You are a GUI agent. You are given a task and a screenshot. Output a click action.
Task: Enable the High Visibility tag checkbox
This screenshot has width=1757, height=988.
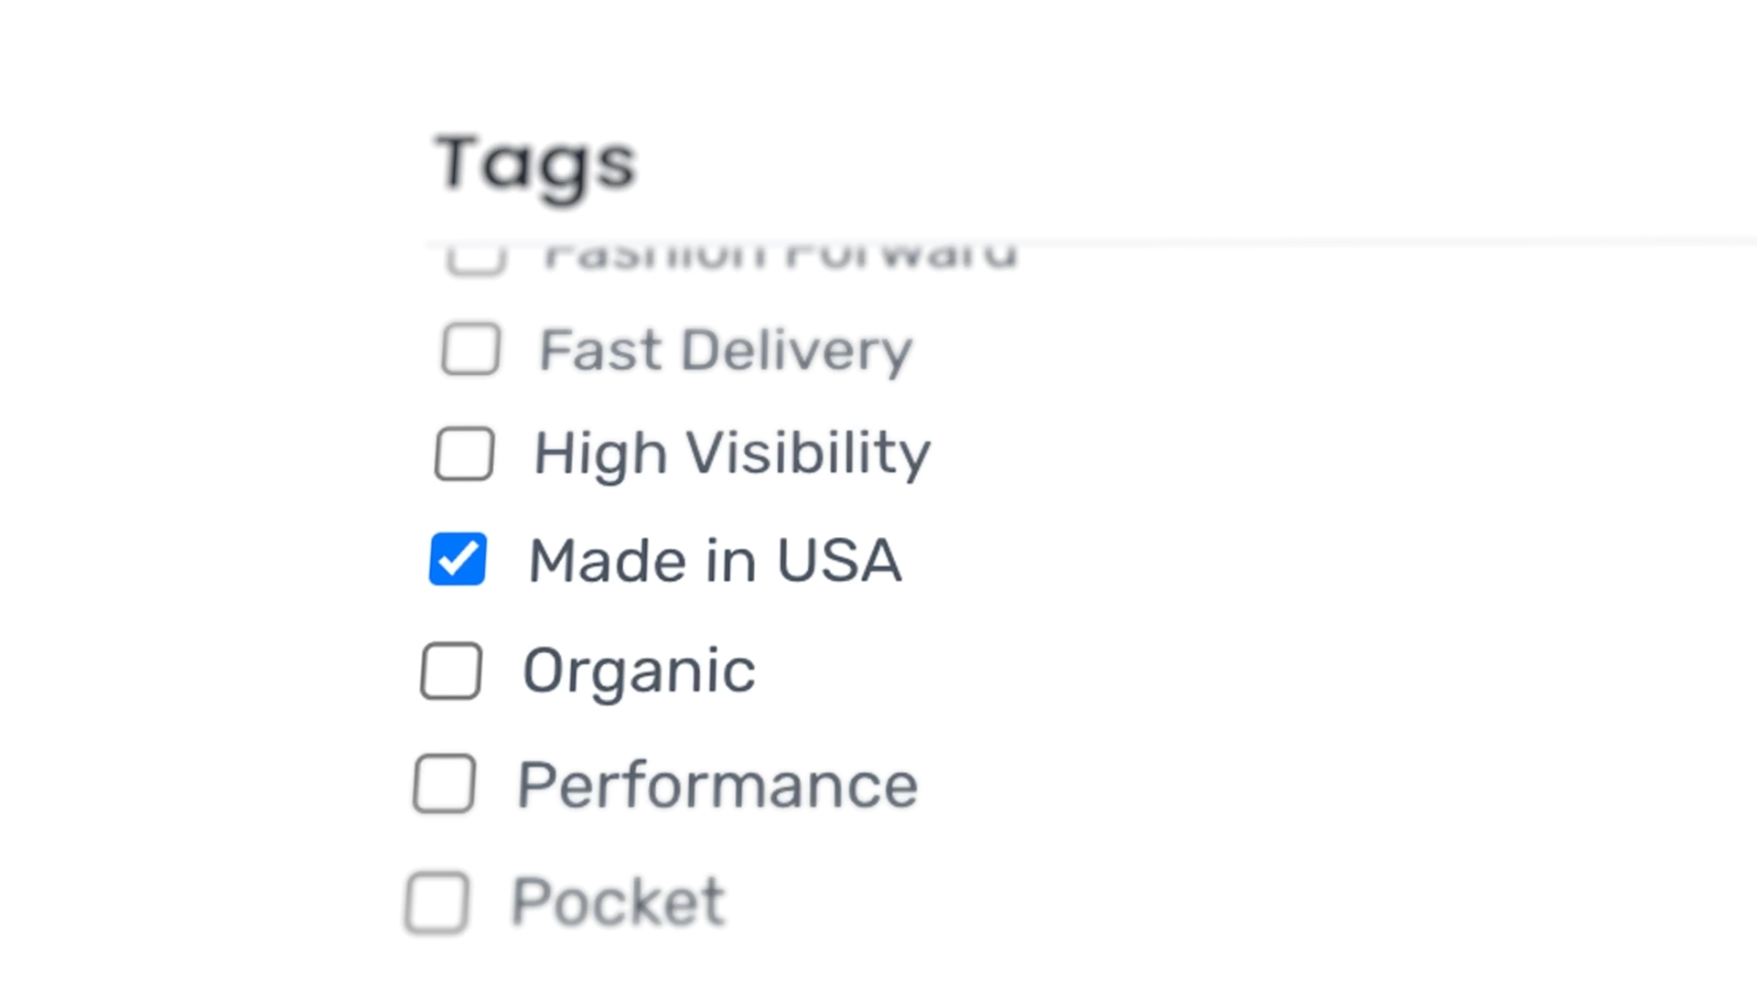pos(464,454)
